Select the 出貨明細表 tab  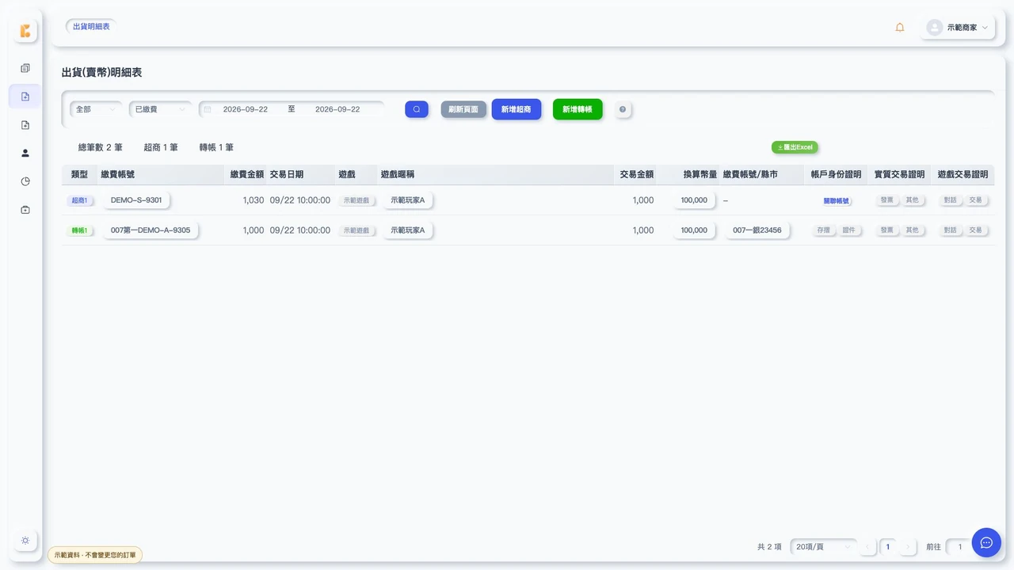pos(91,26)
